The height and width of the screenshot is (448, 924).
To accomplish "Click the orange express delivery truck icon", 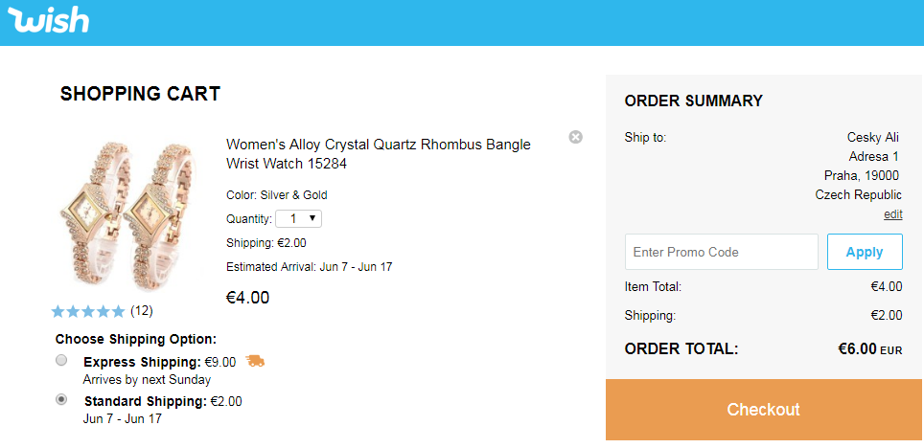I will click(x=255, y=361).
